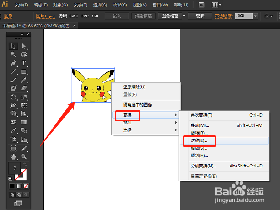Open the 效果(C) menu

(120, 5)
